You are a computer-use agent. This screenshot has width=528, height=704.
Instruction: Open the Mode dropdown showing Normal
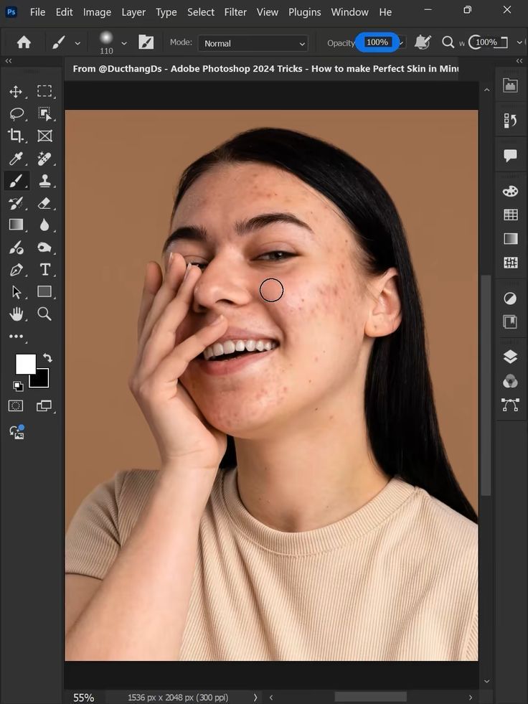[253, 44]
